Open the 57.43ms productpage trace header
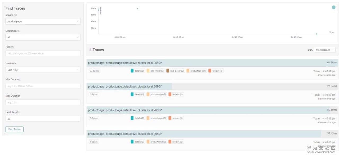The image size is (339, 156). click(212, 134)
